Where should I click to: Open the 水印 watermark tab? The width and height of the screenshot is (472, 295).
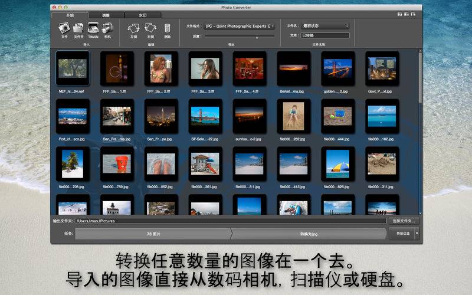click(x=143, y=14)
